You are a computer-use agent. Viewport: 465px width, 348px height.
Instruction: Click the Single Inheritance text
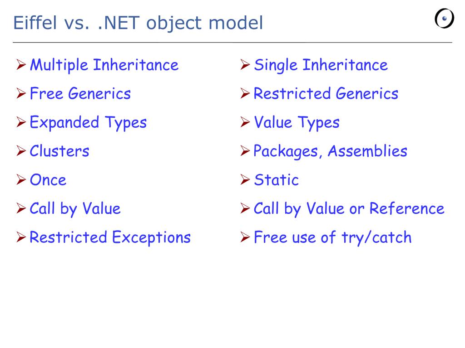coord(321,65)
